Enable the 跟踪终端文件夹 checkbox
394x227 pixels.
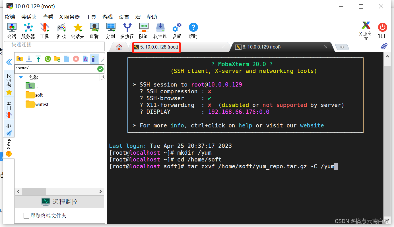point(26,216)
